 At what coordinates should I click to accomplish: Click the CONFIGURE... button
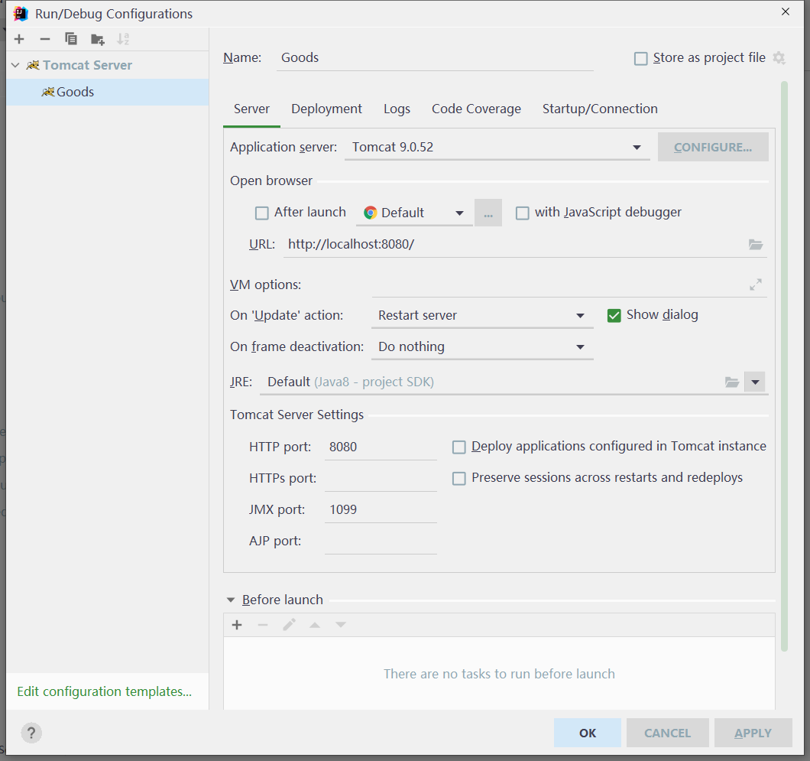tap(713, 148)
